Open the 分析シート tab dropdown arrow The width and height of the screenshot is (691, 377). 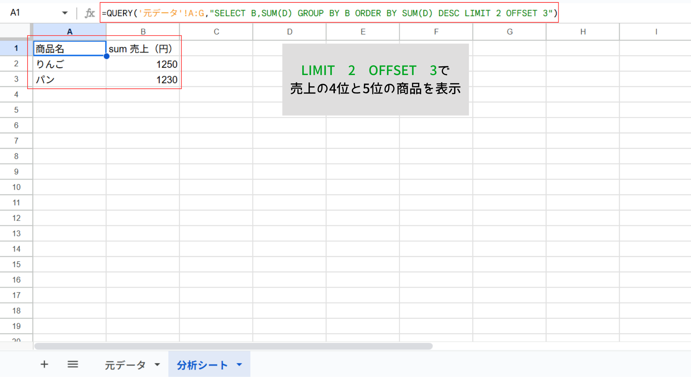[239, 365]
